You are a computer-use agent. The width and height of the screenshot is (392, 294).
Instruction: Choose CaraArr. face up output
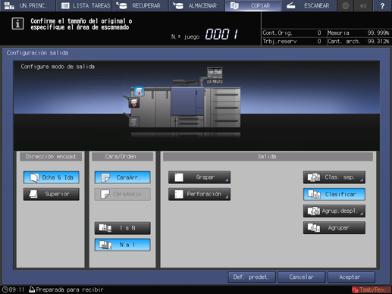pos(123,177)
